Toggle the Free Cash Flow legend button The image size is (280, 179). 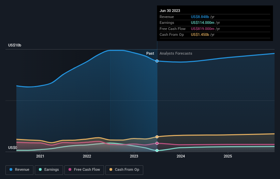tap(84, 170)
